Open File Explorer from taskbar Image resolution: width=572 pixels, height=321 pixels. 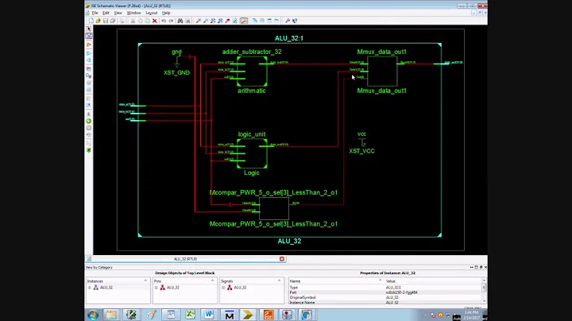click(x=111, y=315)
